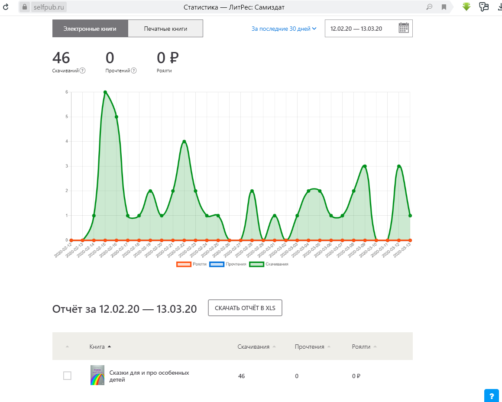Sort table by Скачивания column

pos(256,347)
